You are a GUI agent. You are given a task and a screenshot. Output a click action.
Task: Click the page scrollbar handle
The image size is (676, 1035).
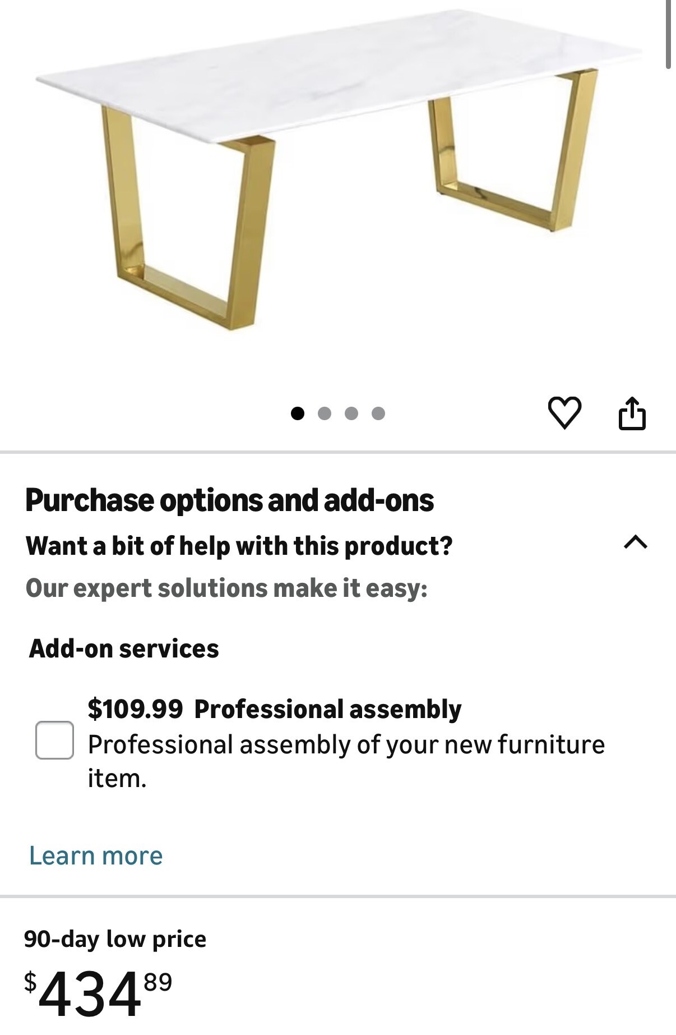coord(668,34)
